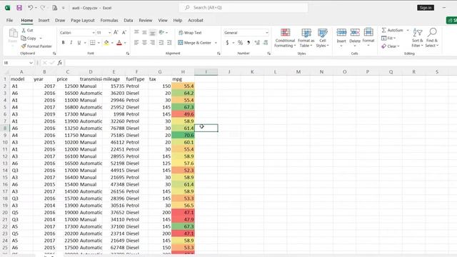Viewport: 457px width, 257px height.
Task: Click the Sign in button
Action: coord(426,8)
